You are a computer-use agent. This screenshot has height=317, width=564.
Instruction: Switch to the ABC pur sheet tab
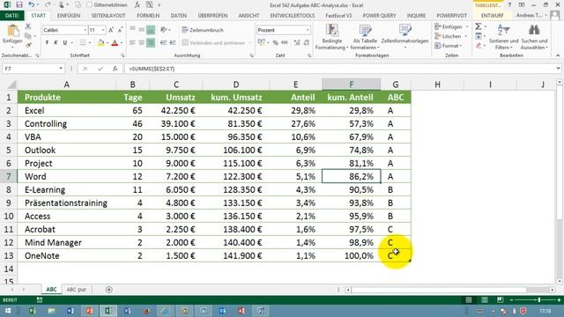77,290
